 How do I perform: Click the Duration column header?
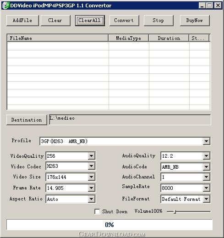[169, 38]
